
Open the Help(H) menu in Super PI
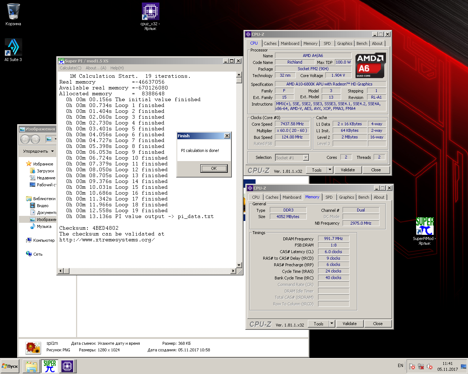coord(117,68)
